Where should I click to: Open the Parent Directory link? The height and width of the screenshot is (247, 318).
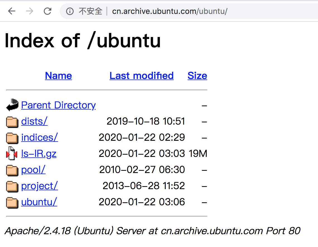58,105
